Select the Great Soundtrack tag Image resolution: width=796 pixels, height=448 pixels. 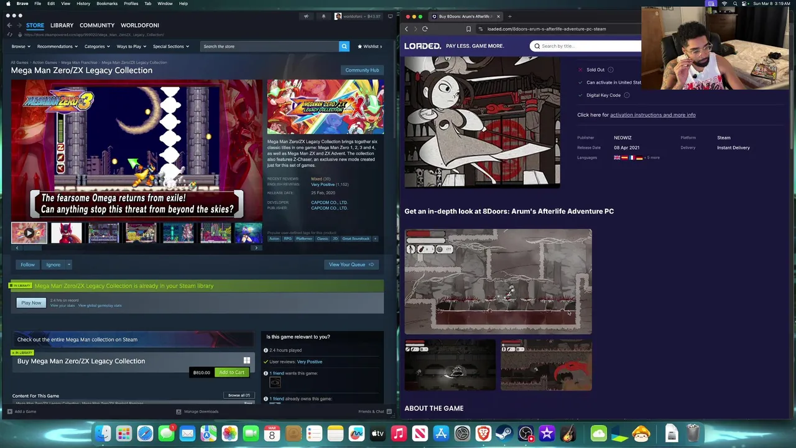(356, 238)
